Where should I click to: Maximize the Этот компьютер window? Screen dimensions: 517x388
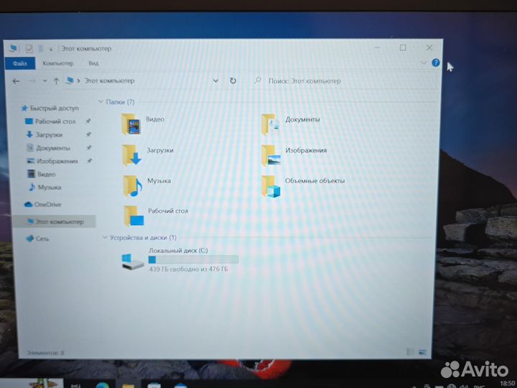[x=403, y=48]
